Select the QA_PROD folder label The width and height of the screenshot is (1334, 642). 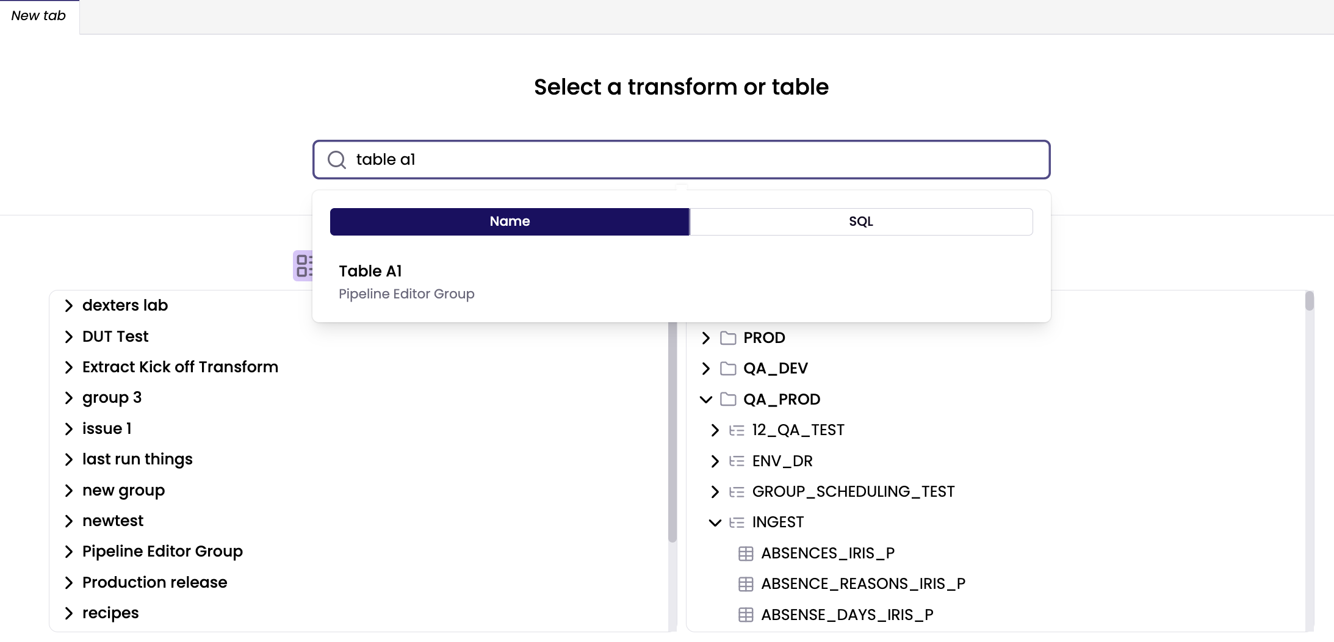[x=782, y=400]
